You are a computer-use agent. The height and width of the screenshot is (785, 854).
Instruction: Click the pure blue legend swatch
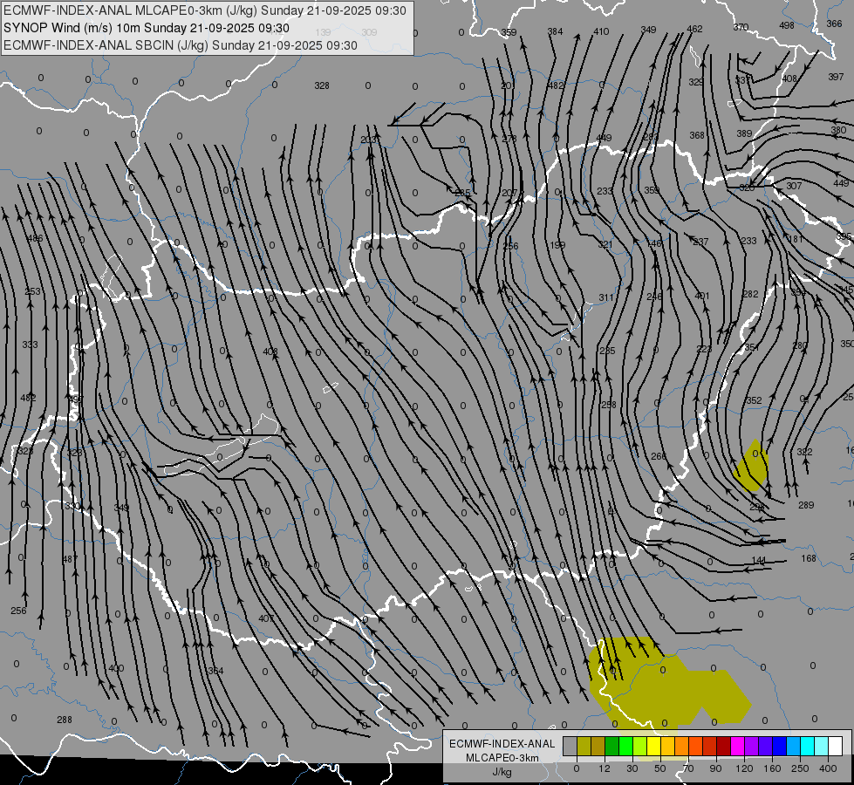tap(779, 746)
